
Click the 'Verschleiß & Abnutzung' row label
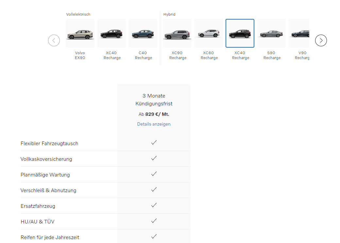[48, 190]
